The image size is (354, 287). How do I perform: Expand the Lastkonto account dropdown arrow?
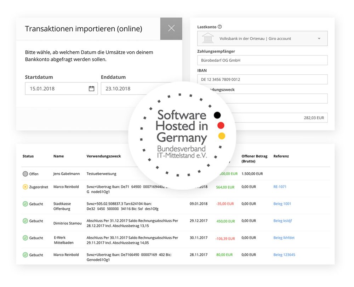click(x=319, y=38)
